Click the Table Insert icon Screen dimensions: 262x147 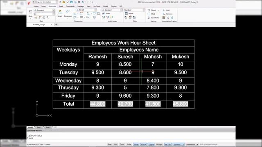pyautogui.click(x=126, y=13)
